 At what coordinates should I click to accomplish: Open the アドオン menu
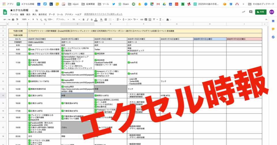[x=69, y=14]
